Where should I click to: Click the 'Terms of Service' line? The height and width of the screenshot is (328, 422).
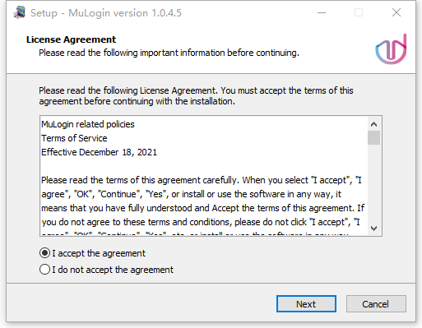[74, 138]
